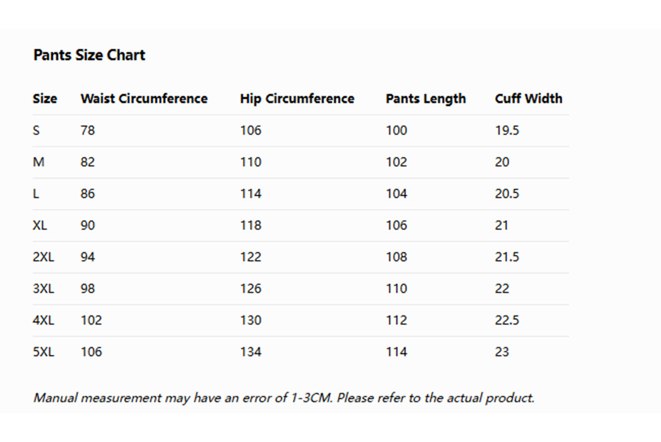Select the M size row label

point(38,162)
